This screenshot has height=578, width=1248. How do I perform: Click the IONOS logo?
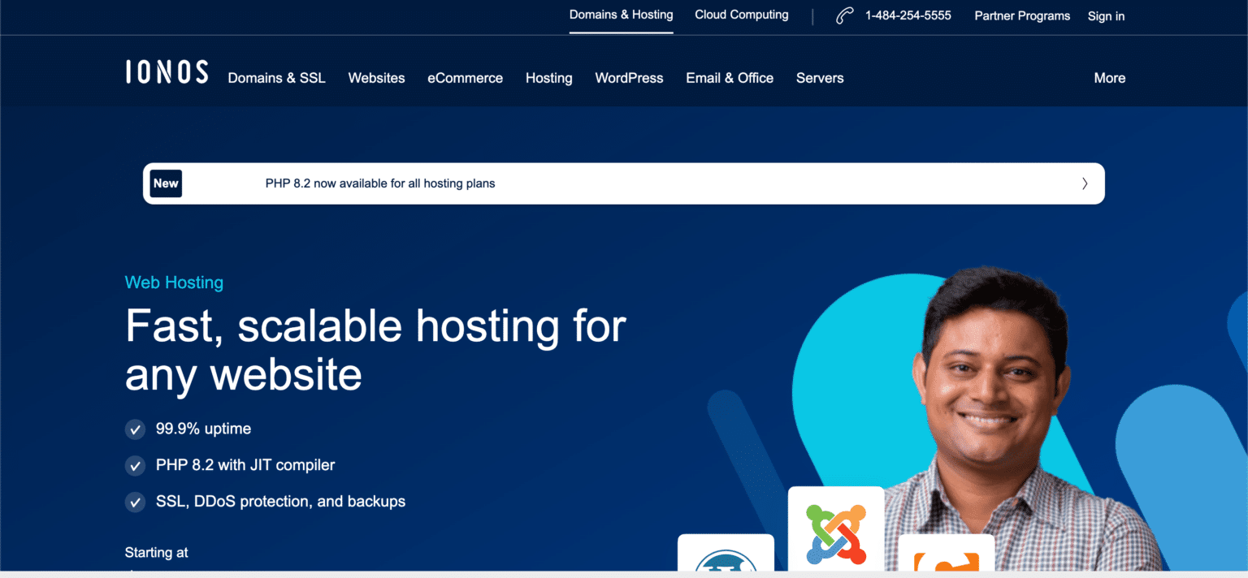click(167, 72)
